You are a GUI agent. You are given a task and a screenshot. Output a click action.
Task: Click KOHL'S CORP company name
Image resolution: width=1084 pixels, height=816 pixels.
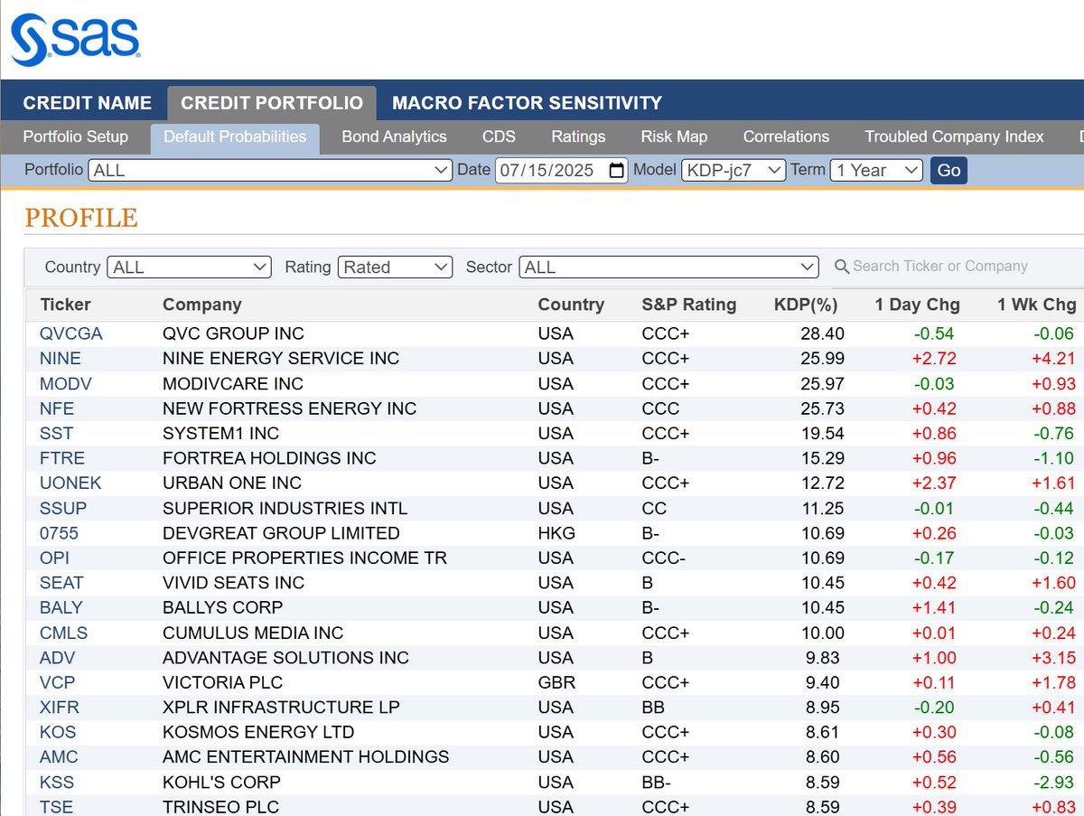click(x=221, y=782)
